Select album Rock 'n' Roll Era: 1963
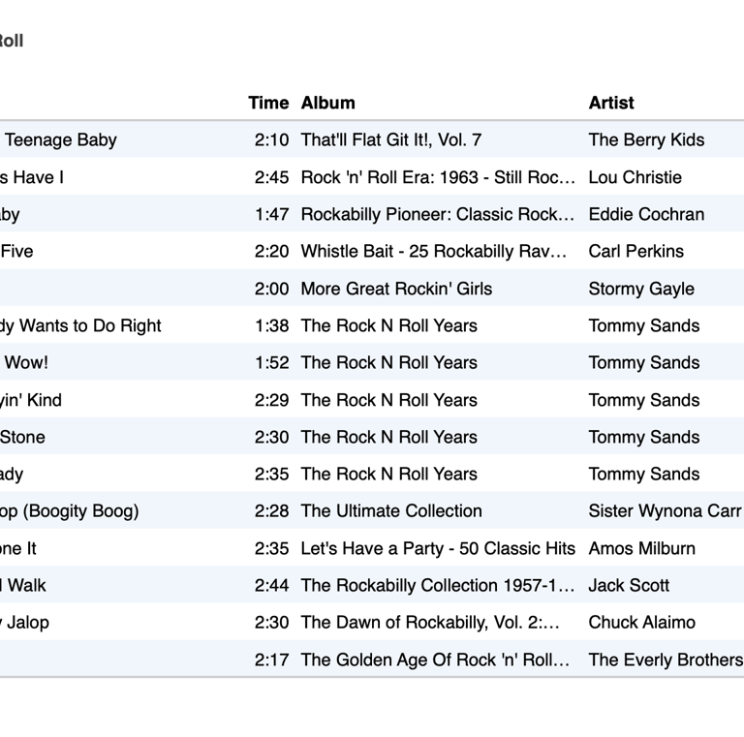The width and height of the screenshot is (744, 737). pyautogui.click(x=438, y=177)
